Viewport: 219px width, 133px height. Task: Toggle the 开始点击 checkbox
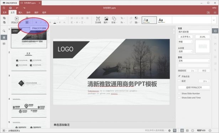(x=179, y=76)
